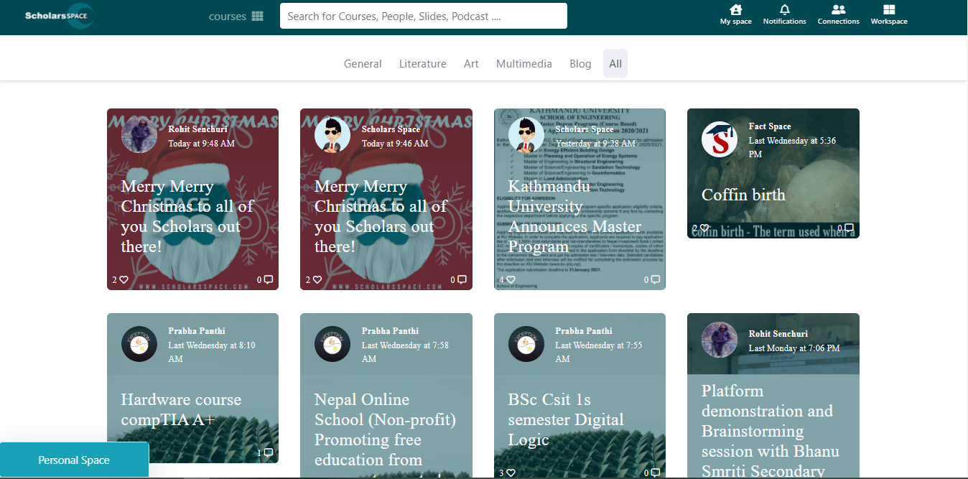This screenshot has height=479, width=968.
Task: Open Prabha Panthi avatar on Hardware course post
Action: pos(139,344)
